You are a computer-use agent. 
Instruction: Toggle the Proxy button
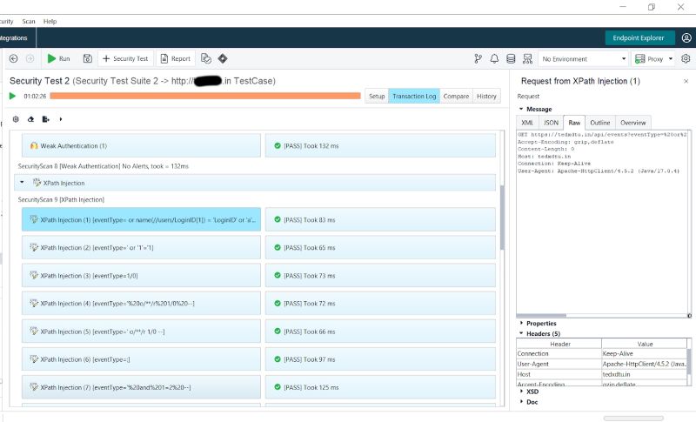click(x=649, y=58)
